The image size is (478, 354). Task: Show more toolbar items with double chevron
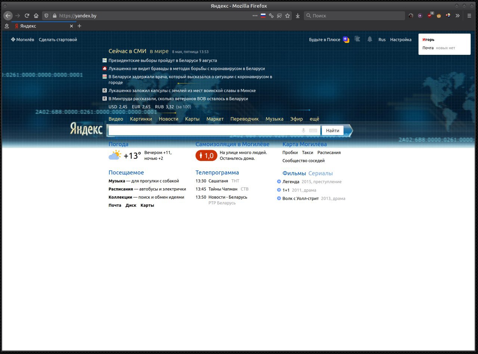[x=457, y=16]
